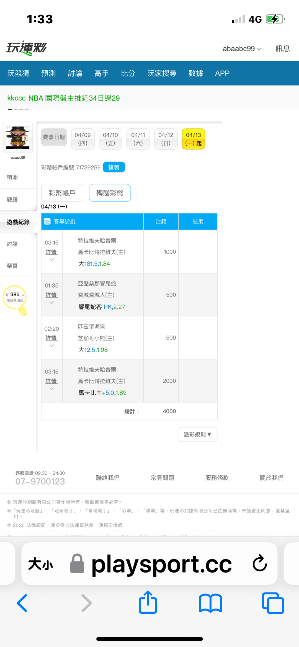Open the kkccc NBA 國際盤 promo link
The height and width of the screenshot is (647, 299).
click(x=63, y=98)
